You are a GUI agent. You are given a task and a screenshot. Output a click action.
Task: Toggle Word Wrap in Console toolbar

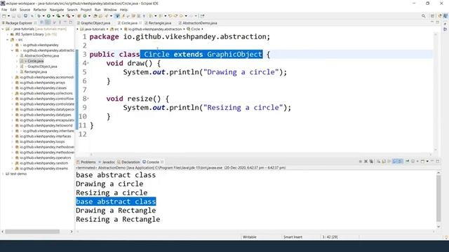tap(389, 162)
